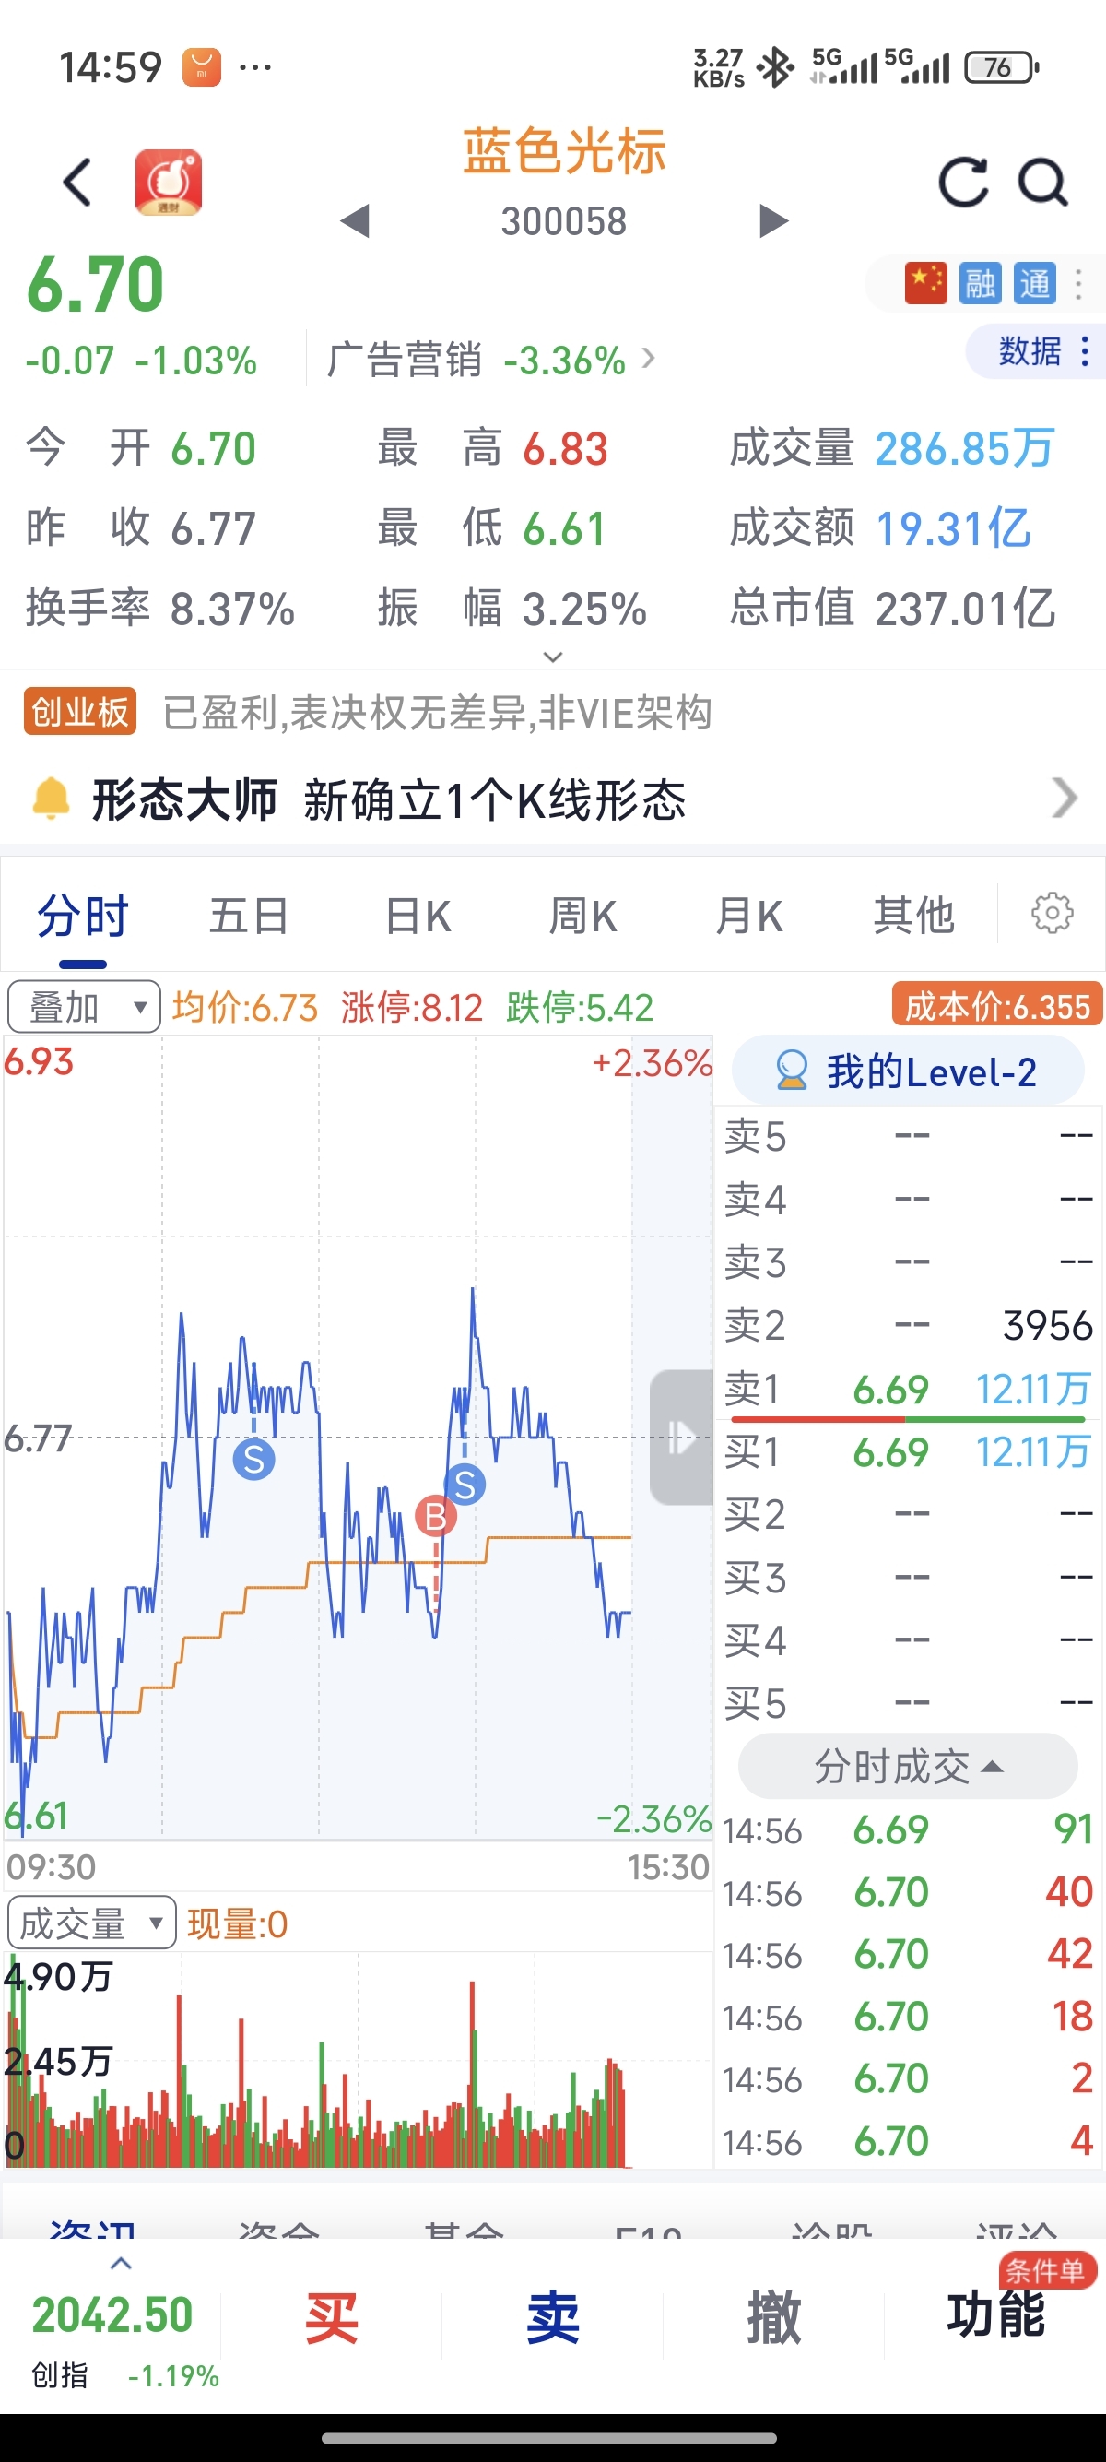Tap the Bluetooth status bar icon

point(775,67)
